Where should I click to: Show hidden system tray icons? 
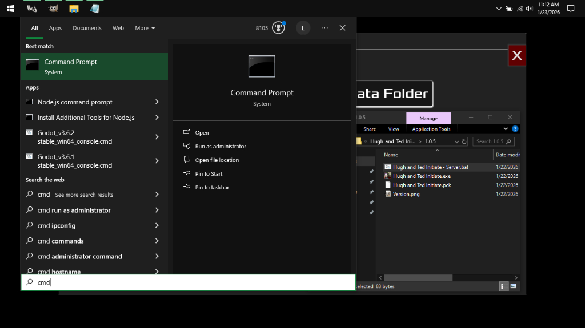(x=499, y=9)
